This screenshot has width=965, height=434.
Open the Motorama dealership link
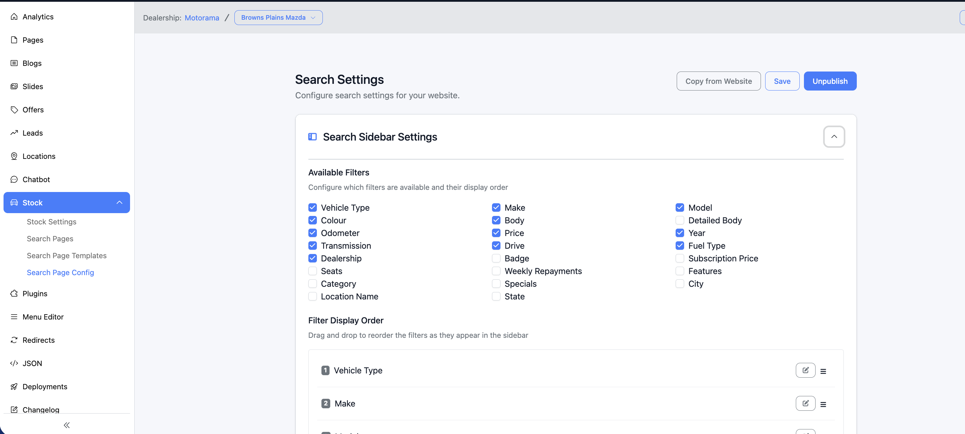tap(202, 18)
